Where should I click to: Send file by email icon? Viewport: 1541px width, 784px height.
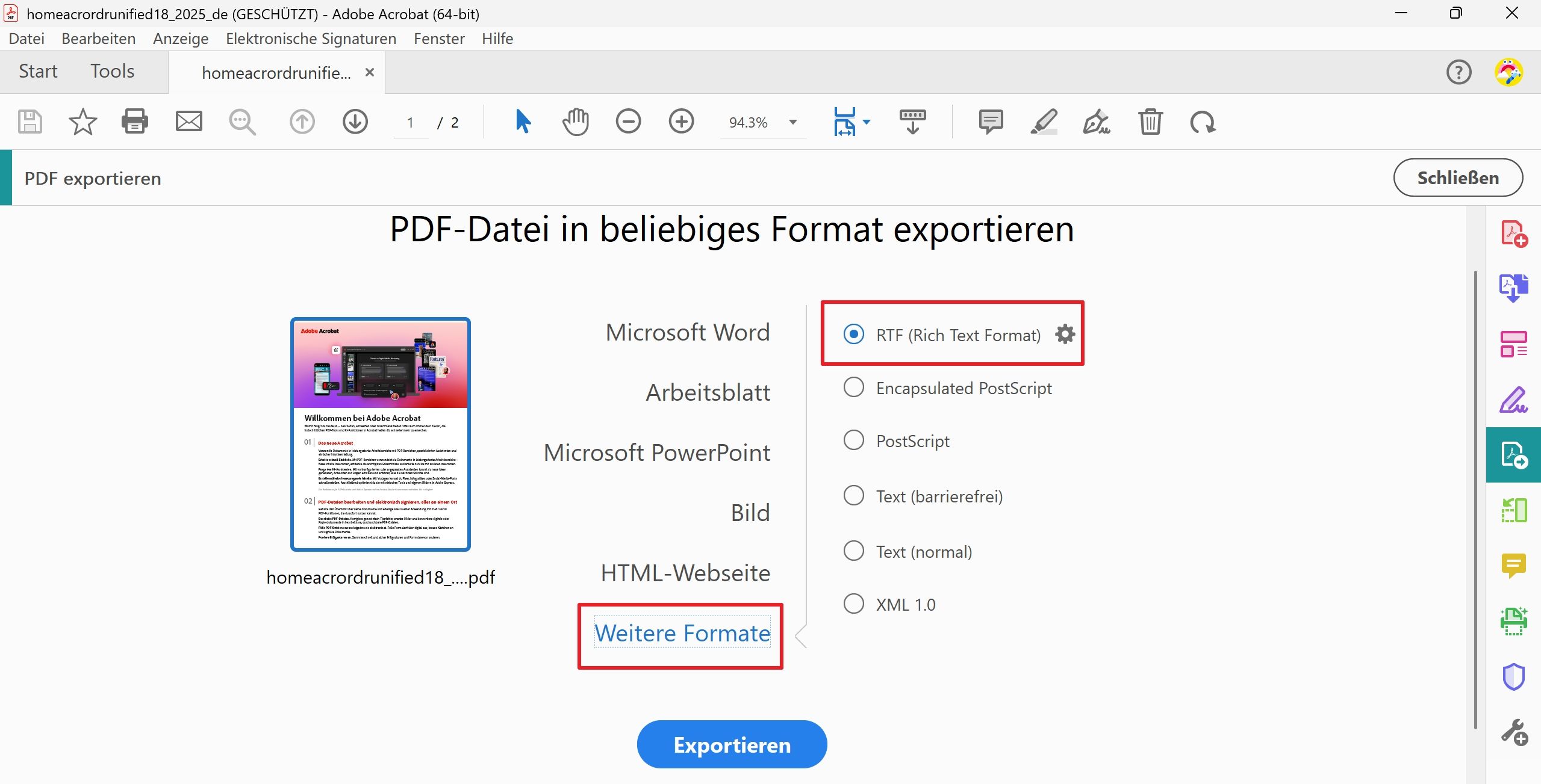[188, 122]
